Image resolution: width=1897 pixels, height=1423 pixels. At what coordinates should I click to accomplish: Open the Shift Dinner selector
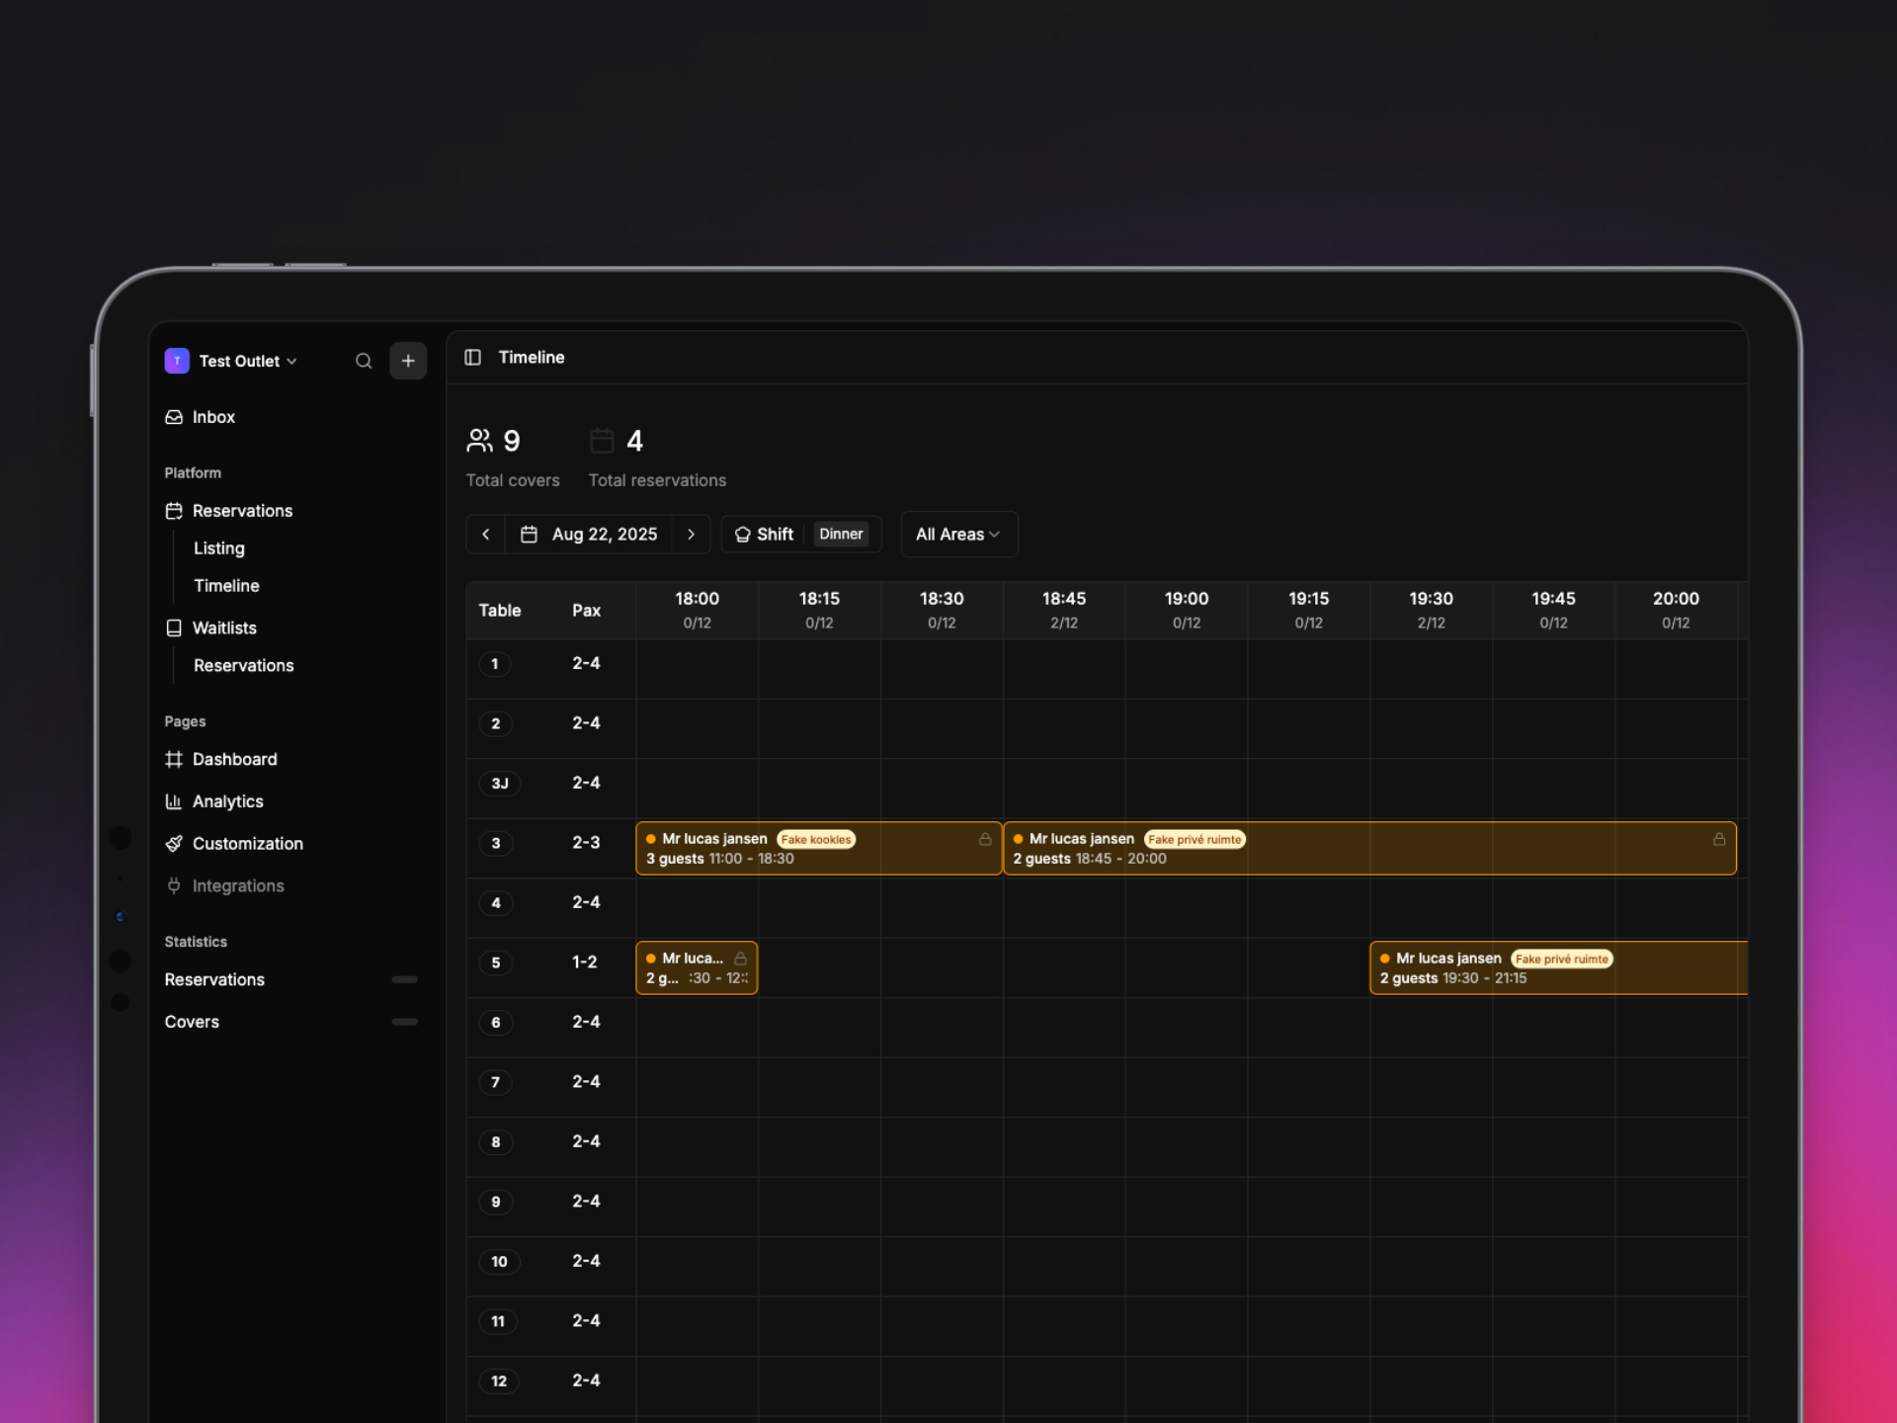click(800, 534)
